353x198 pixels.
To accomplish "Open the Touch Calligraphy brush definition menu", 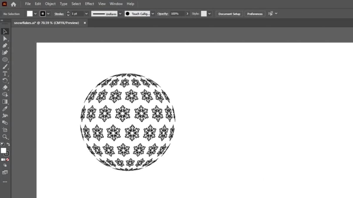I will tap(152, 13).
